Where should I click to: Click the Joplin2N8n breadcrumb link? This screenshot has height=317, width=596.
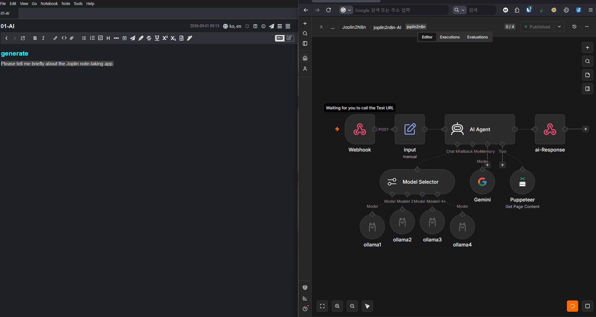pos(354,27)
